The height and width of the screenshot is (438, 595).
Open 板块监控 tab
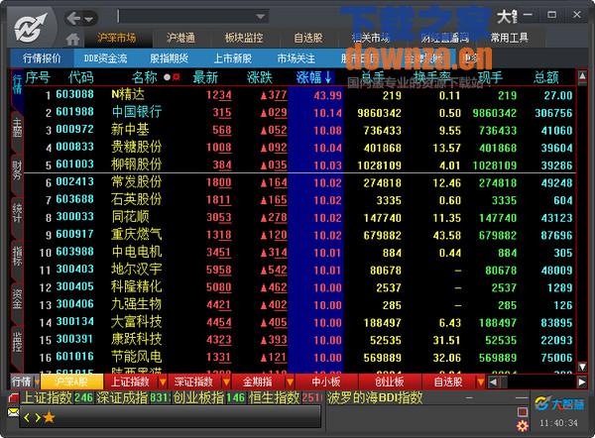point(244,38)
